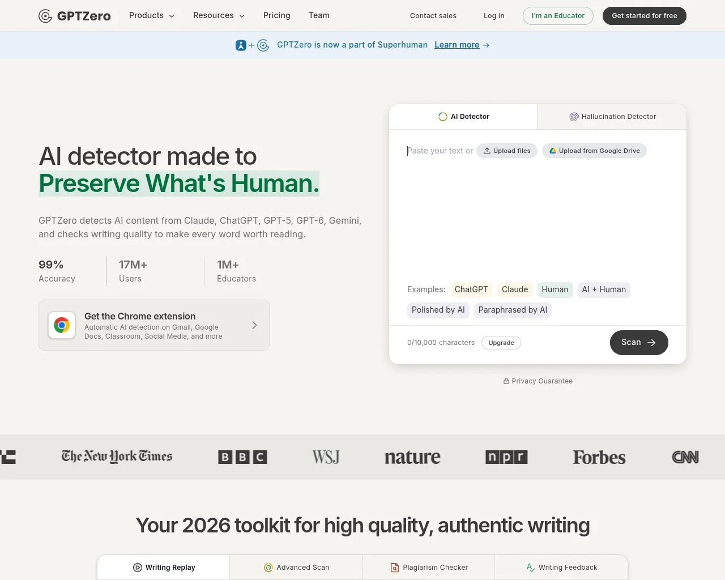The width and height of the screenshot is (725, 580).
Task: Select the Writing Feedback tab
Action: (561, 568)
